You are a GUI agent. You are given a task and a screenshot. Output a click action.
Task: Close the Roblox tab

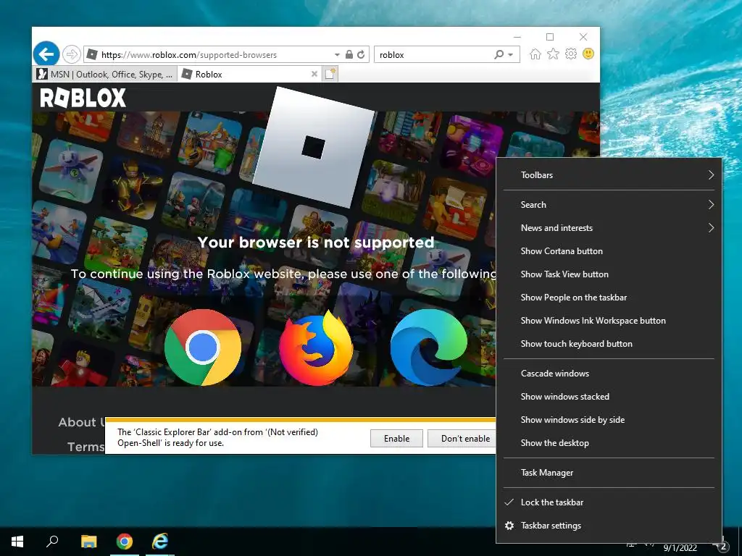tap(314, 74)
